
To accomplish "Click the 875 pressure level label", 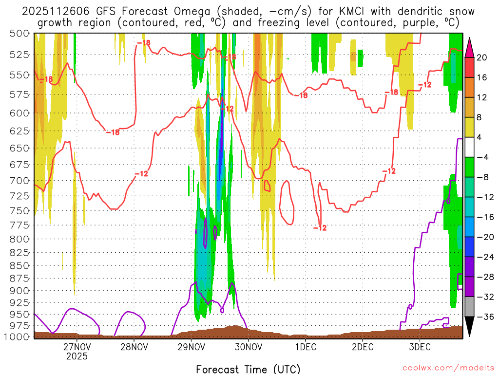I will pos(19,278).
